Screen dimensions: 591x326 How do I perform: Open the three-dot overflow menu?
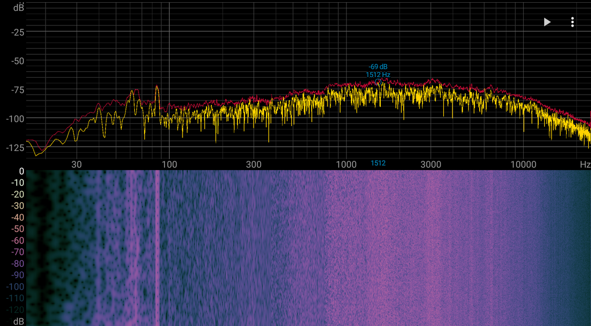pyautogui.click(x=572, y=22)
